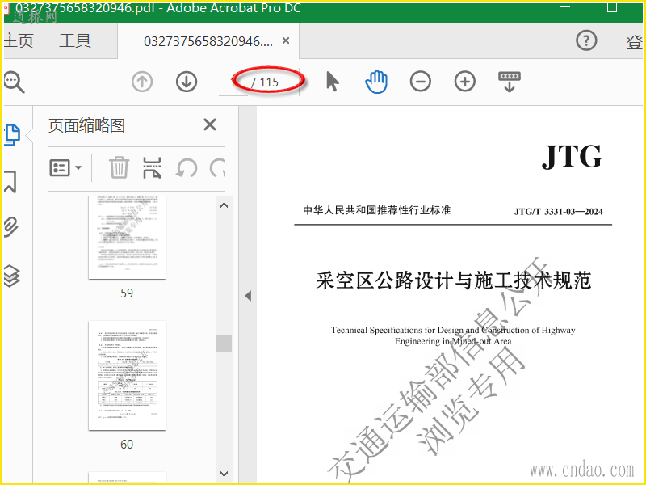Open the Bookmarks panel
The image size is (646, 485).
(10, 182)
